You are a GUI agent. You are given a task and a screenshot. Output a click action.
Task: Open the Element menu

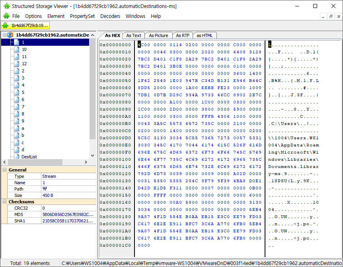[56, 16]
